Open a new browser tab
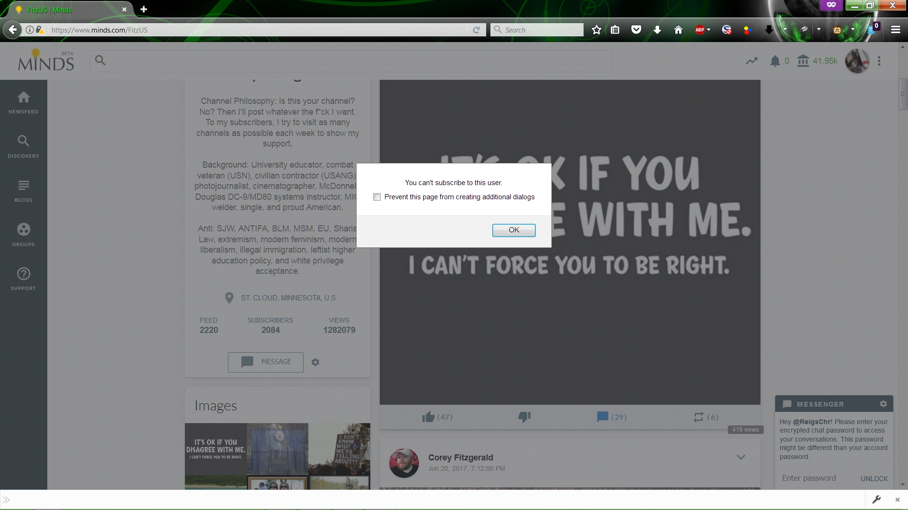This screenshot has width=908, height=510. pyautogui.click(x=144, y=9)
